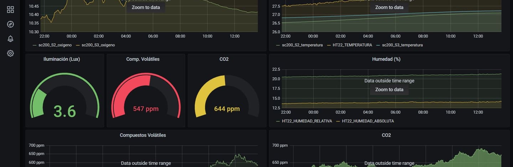Open the Alerting bell icon
Viewport: 513px width, 167px height.
[x=10, y=39]
